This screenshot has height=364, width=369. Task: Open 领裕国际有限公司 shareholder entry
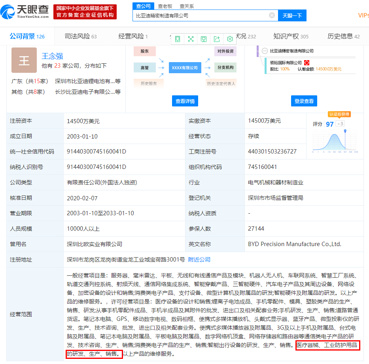click(x=286, y=63)
